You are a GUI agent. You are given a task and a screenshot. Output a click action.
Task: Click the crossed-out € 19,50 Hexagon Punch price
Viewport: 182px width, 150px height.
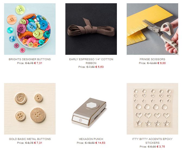pos(90,143)
